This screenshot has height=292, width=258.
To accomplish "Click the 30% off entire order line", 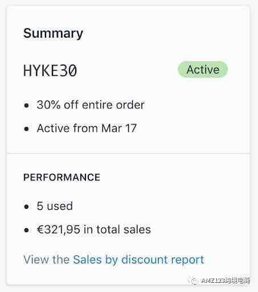I will 91,105.
